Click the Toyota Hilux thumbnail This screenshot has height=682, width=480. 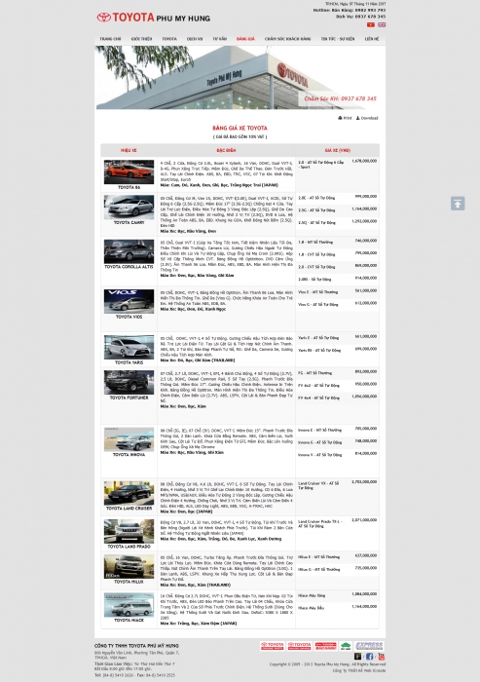pyautogui.click(x=129, y=566)
